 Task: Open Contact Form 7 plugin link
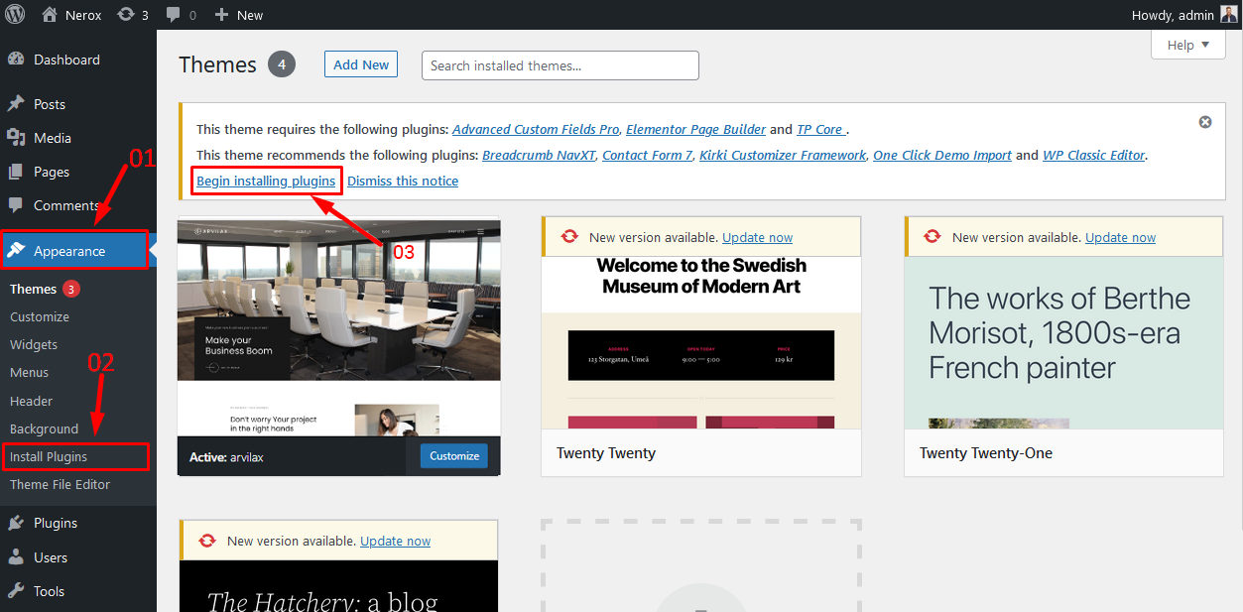pos(648,155)
